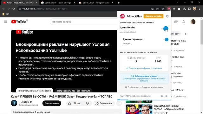Click the CS GO NEWS channel name

pos(159,113)
